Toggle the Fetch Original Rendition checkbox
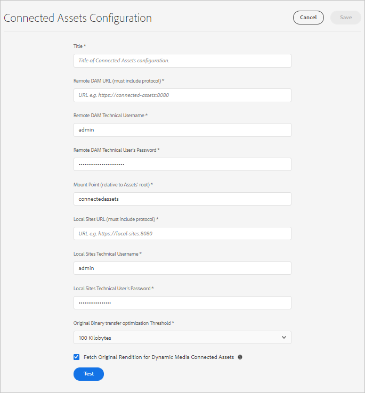Viewport: 365px width, 393px height. click(x=77, y=357)
